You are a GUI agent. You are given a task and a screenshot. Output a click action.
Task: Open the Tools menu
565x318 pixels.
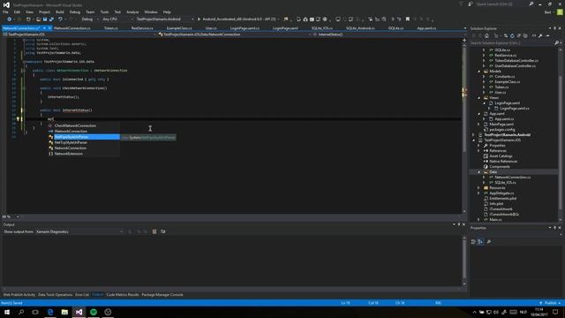(x=104, y=11)
